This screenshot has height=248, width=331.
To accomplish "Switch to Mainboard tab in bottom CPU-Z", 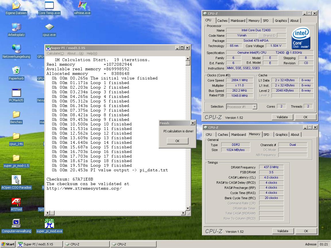I will 238,135.
